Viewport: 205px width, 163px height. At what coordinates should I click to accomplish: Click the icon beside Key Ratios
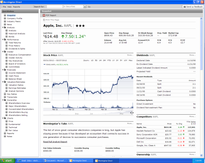pos(5,94)
